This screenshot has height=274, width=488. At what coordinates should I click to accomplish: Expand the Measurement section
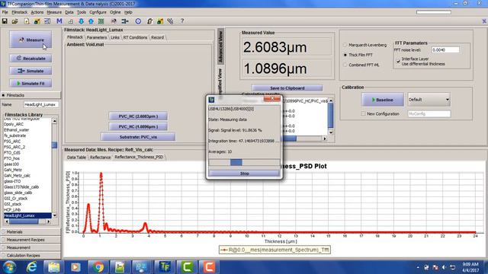pyautogui.click(x=30, y=247)
